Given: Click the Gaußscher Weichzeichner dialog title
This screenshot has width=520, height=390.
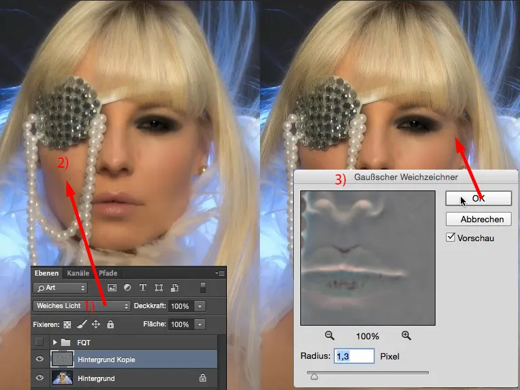Looking at the screenshot, I should [x=406, y=177].
